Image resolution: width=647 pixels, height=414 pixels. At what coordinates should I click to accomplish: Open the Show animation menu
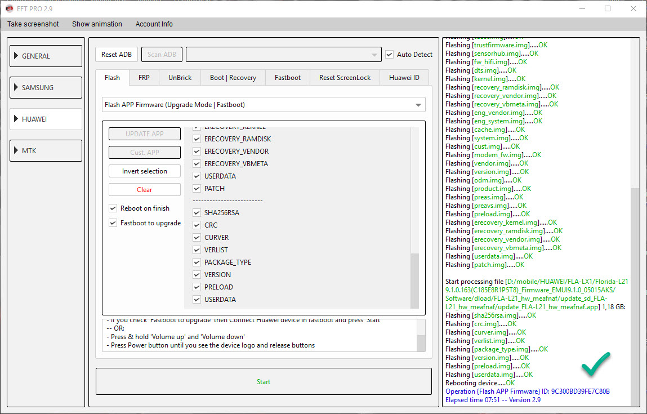97,24
